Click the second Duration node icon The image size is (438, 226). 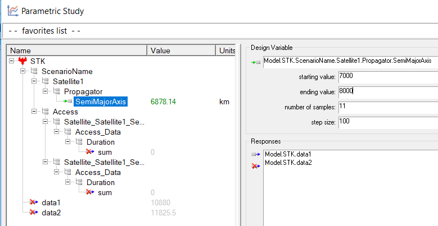79,182
